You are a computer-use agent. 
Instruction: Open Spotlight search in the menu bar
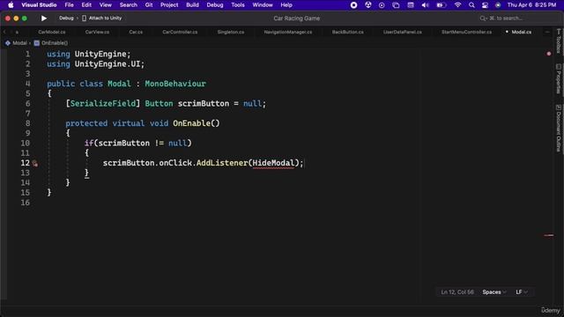[471, 5]
